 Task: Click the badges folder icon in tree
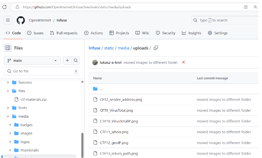16,125
